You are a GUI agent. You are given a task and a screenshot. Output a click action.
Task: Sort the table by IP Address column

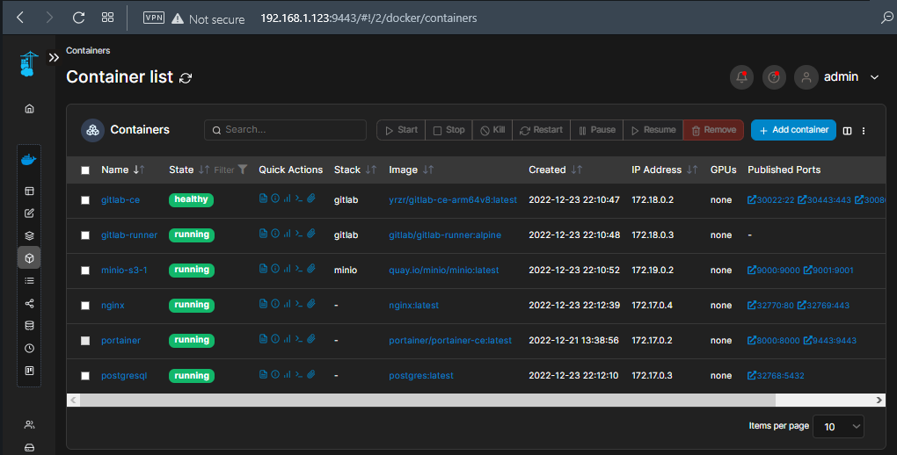tap(665, 170)
